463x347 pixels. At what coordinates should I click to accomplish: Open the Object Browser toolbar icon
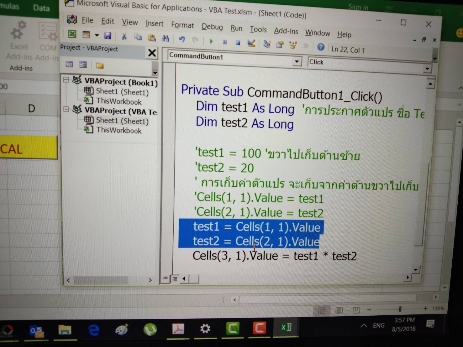click(293, 45)
